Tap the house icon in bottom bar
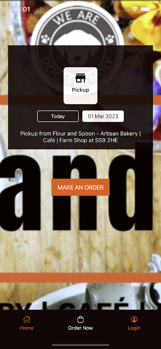Viewport: 161px width, 349px height. (x=27, y=319)
